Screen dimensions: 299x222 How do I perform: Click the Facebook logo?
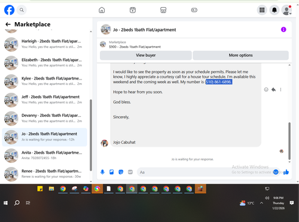(x=10, y=10)
